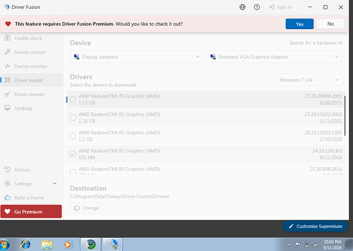The width and height of the screenshot is (353, 251).
Task: Click the Driver cleaner broom icon
Action: click(x=8, y=94)
